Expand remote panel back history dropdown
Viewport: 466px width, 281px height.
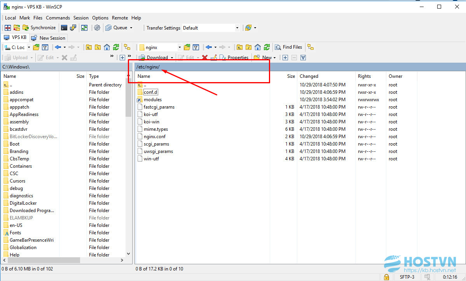[215, 47]
